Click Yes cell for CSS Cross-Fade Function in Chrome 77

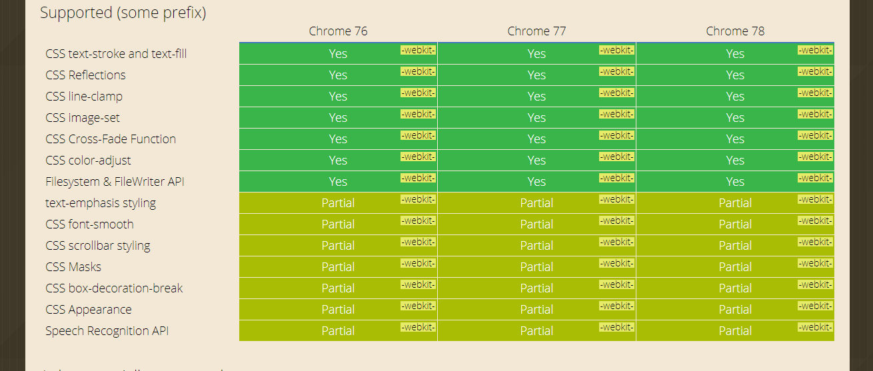pos(536,139)
